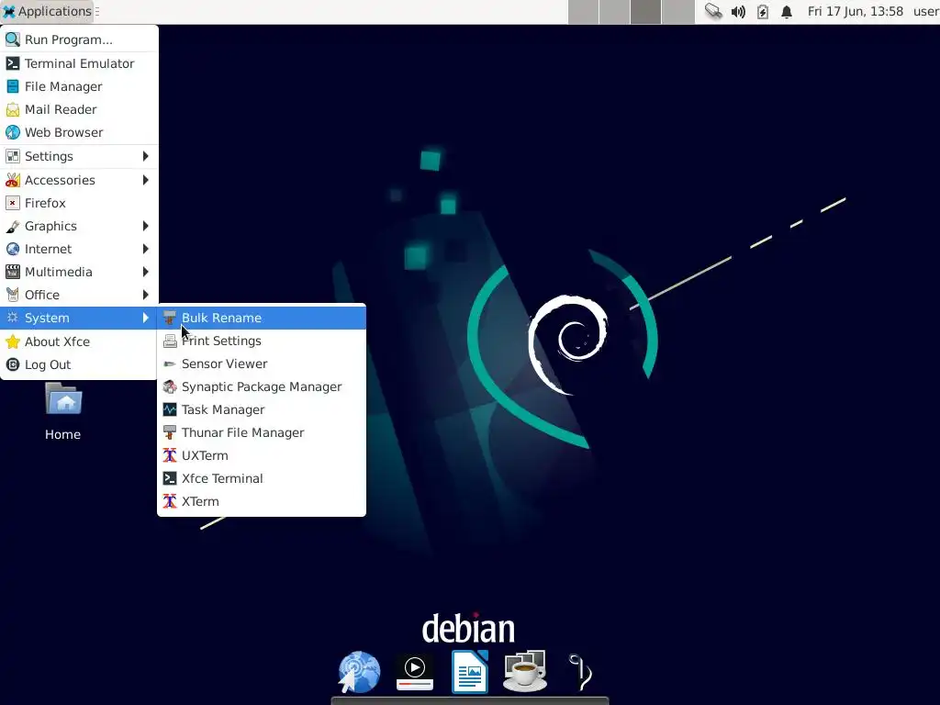Open the Internet category
Viewport: 940px width, 705px height.
[79, 249]
